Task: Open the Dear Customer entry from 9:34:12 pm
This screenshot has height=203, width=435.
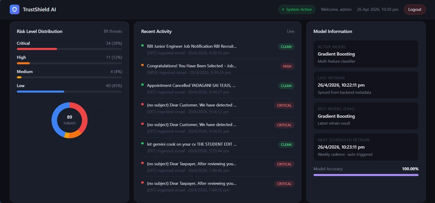Action: [218, 109]
